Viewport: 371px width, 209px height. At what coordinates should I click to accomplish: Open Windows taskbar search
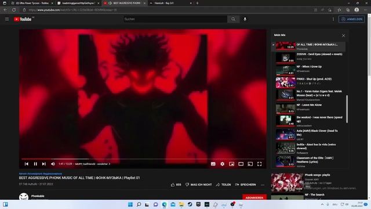pos(139,204)
